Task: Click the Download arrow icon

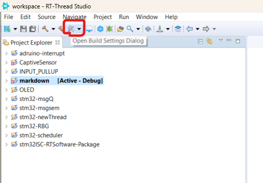Action: coord(159,29)
